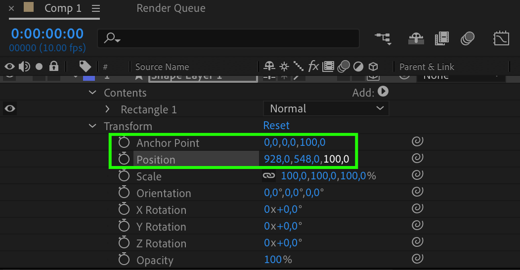
Task: Toggle the Position stopwatch keyframing
Action: click(124, 159)
